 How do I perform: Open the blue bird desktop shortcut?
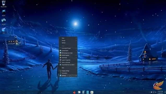tap(4, 30)
